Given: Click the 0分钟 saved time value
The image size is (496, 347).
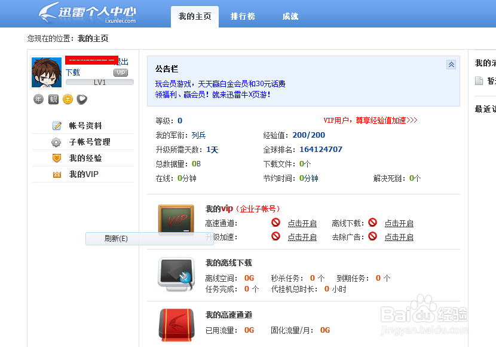Looking at the screenshot, I should point(309,178).
